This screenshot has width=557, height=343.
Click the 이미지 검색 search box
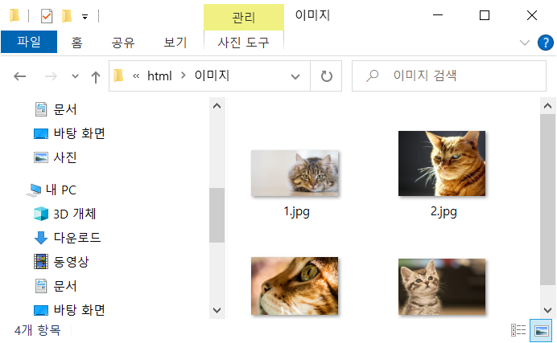point(449,76)
